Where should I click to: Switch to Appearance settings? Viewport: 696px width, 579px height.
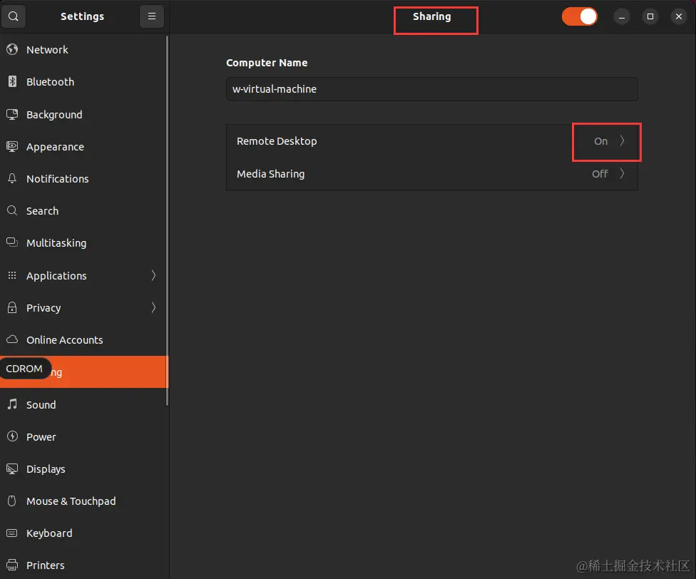pos(83,146)
